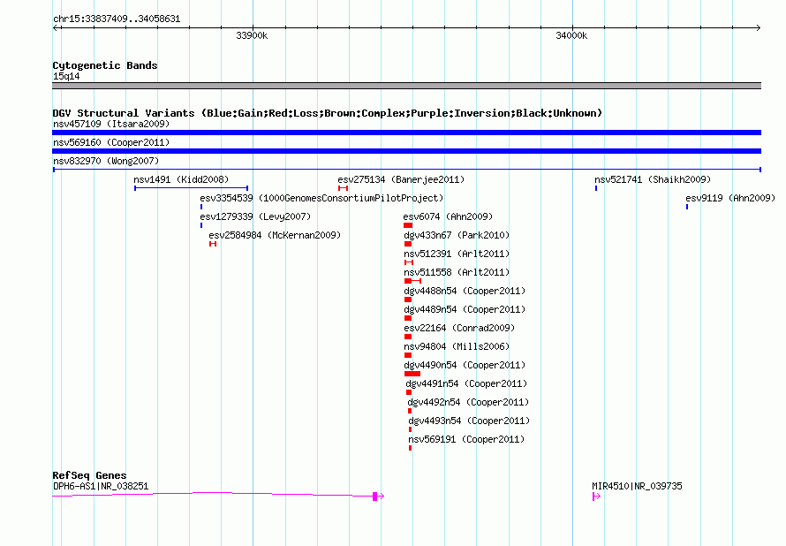
Task: Select the gray 15q14 cytoband bar
Action: tap(406, 86)
